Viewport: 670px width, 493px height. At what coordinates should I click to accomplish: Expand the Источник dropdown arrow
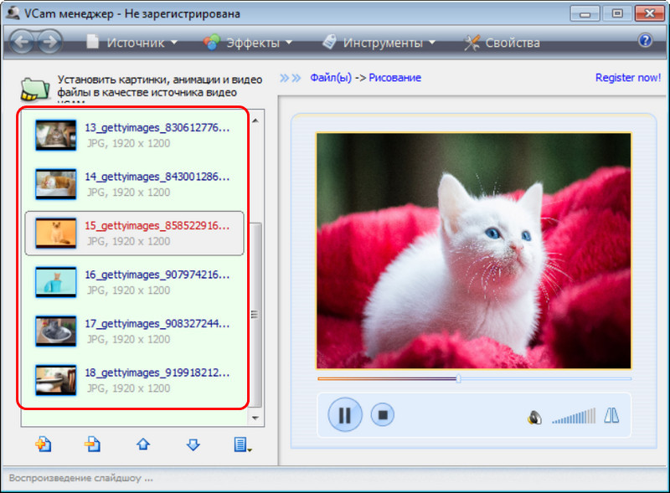click(x=174, y=43)
